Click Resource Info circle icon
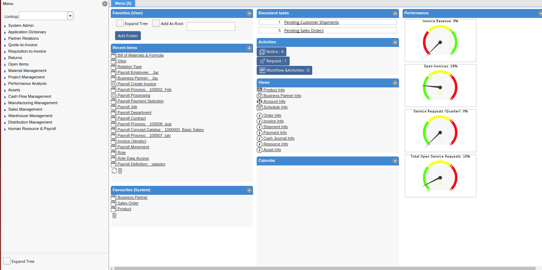 [260, 144]
